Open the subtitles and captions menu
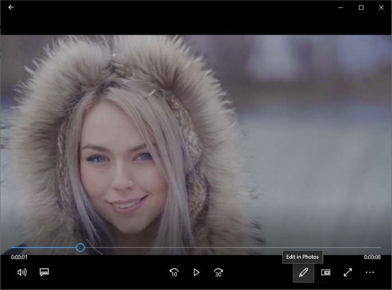The height and width of the screenshot is (290, 392). point(44,272)
